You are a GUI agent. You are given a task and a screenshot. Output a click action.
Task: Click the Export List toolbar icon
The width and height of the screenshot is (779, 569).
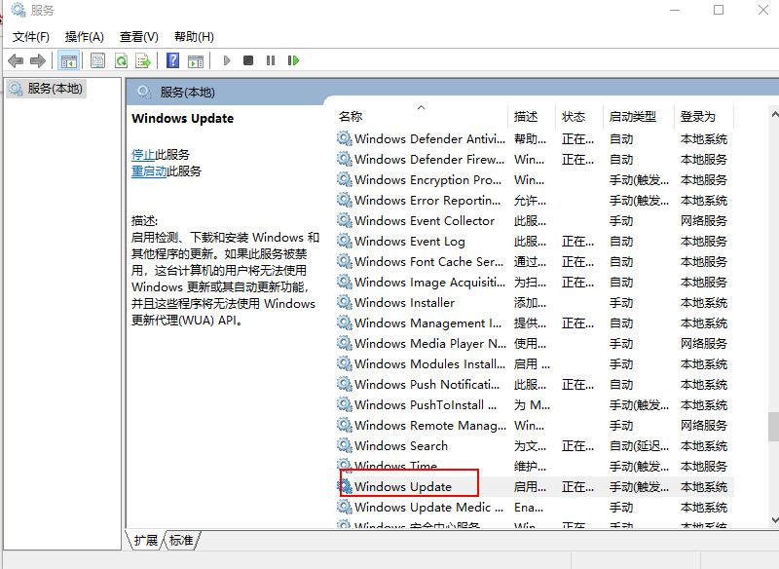point(143,60)
